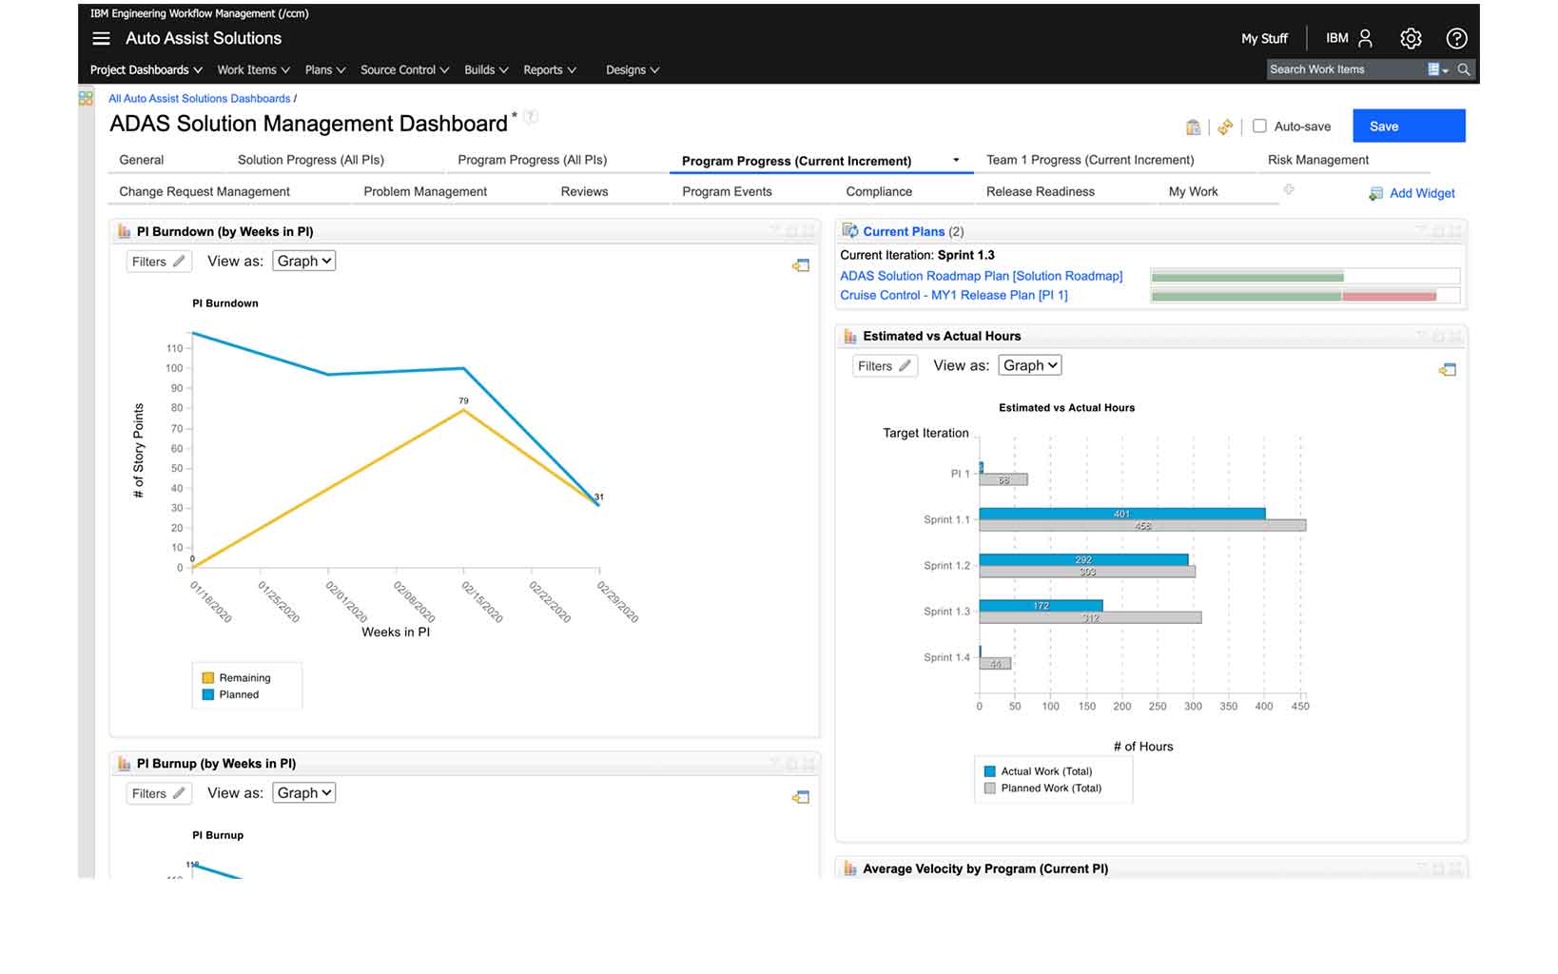This screenshot has width=1558, height=974.
Task: Open the hamburger navigation menu
Action: (101, 38)
